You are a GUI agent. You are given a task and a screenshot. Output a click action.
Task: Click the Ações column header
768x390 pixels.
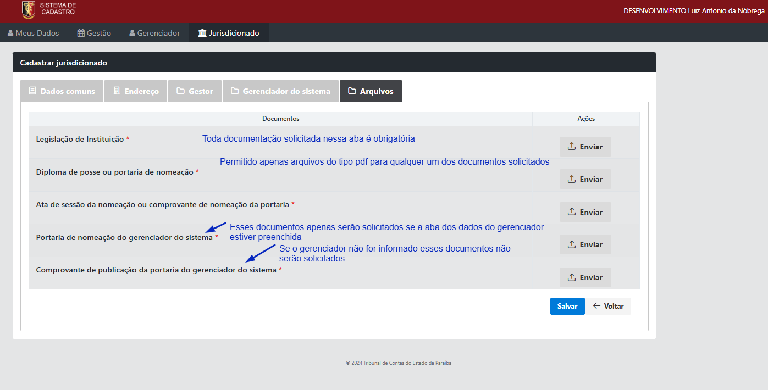point(586,119)
